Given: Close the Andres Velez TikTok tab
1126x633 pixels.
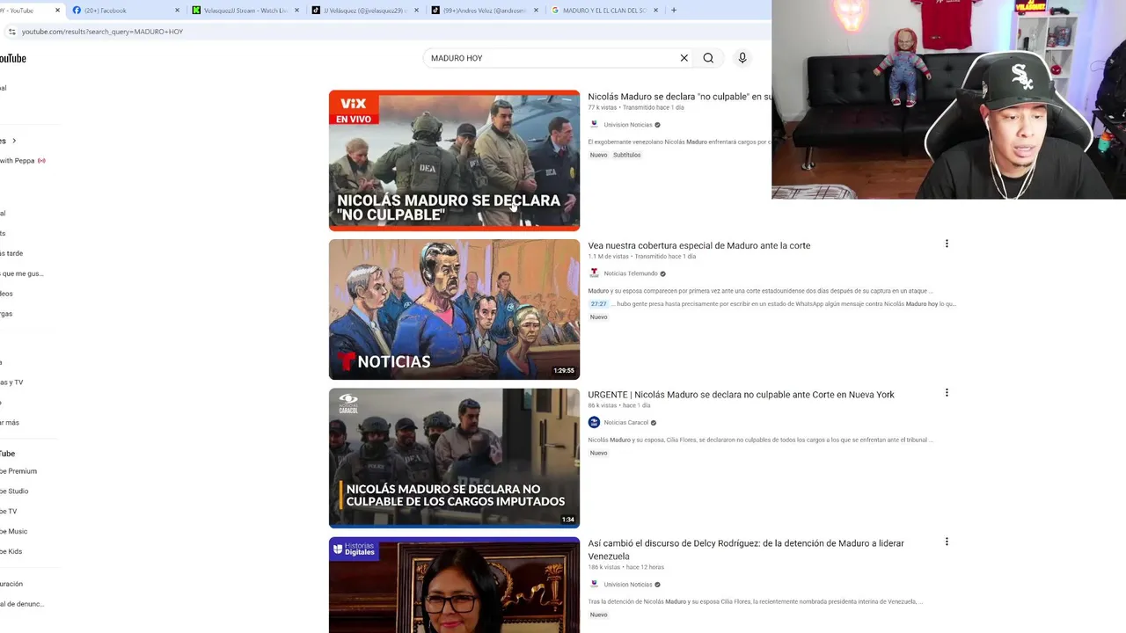Looking at the screenshot, I should coord(536,11).
